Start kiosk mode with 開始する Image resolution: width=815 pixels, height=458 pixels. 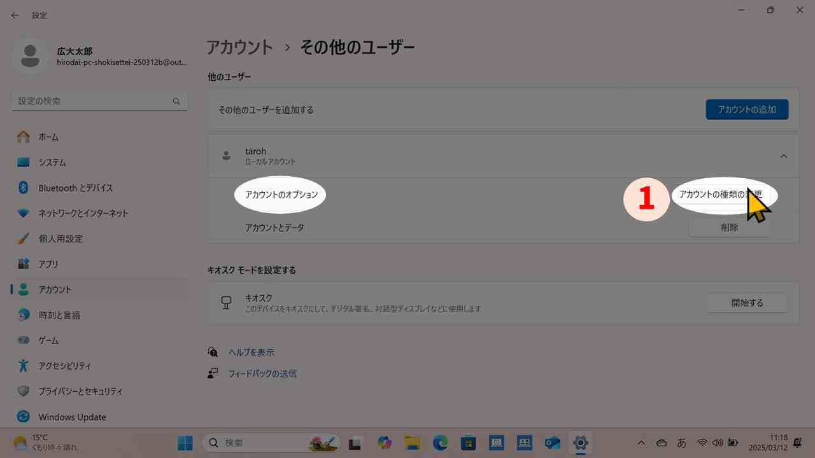[746, 303]
